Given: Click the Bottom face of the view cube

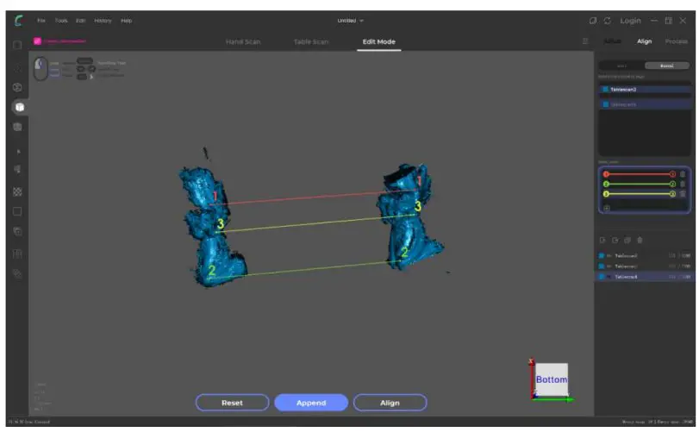Looking at the screenshot, I should tap(552, 379).
